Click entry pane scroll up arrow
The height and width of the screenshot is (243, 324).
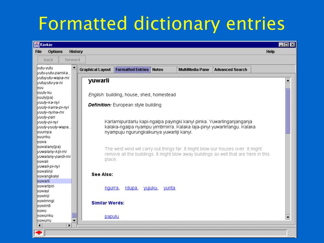[288, 80]
